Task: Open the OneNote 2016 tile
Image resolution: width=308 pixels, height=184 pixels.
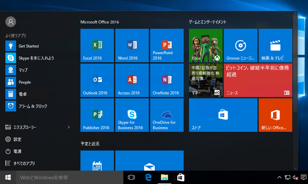Action: click(x=167, y=80)
